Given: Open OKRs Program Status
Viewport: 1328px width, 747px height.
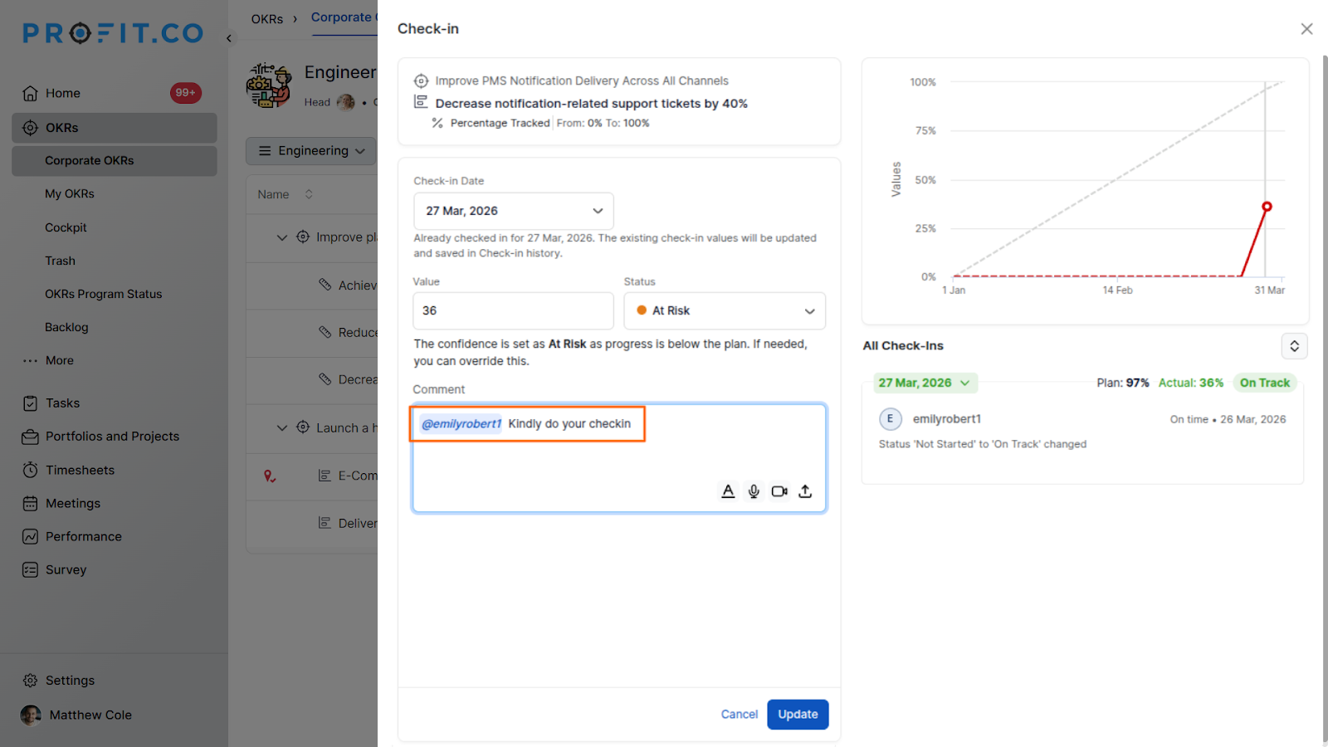Looking at the screenshot, I should point(104,294).
